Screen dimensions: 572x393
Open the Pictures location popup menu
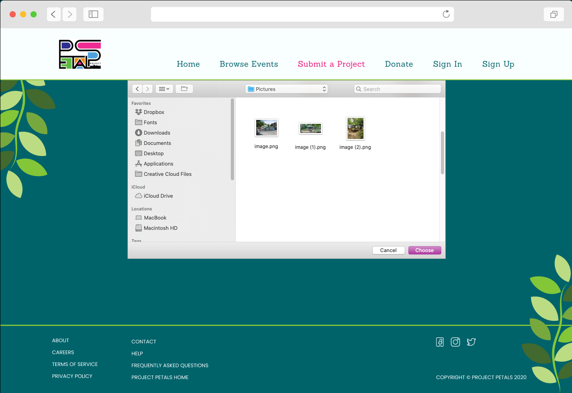click(286, 89)
